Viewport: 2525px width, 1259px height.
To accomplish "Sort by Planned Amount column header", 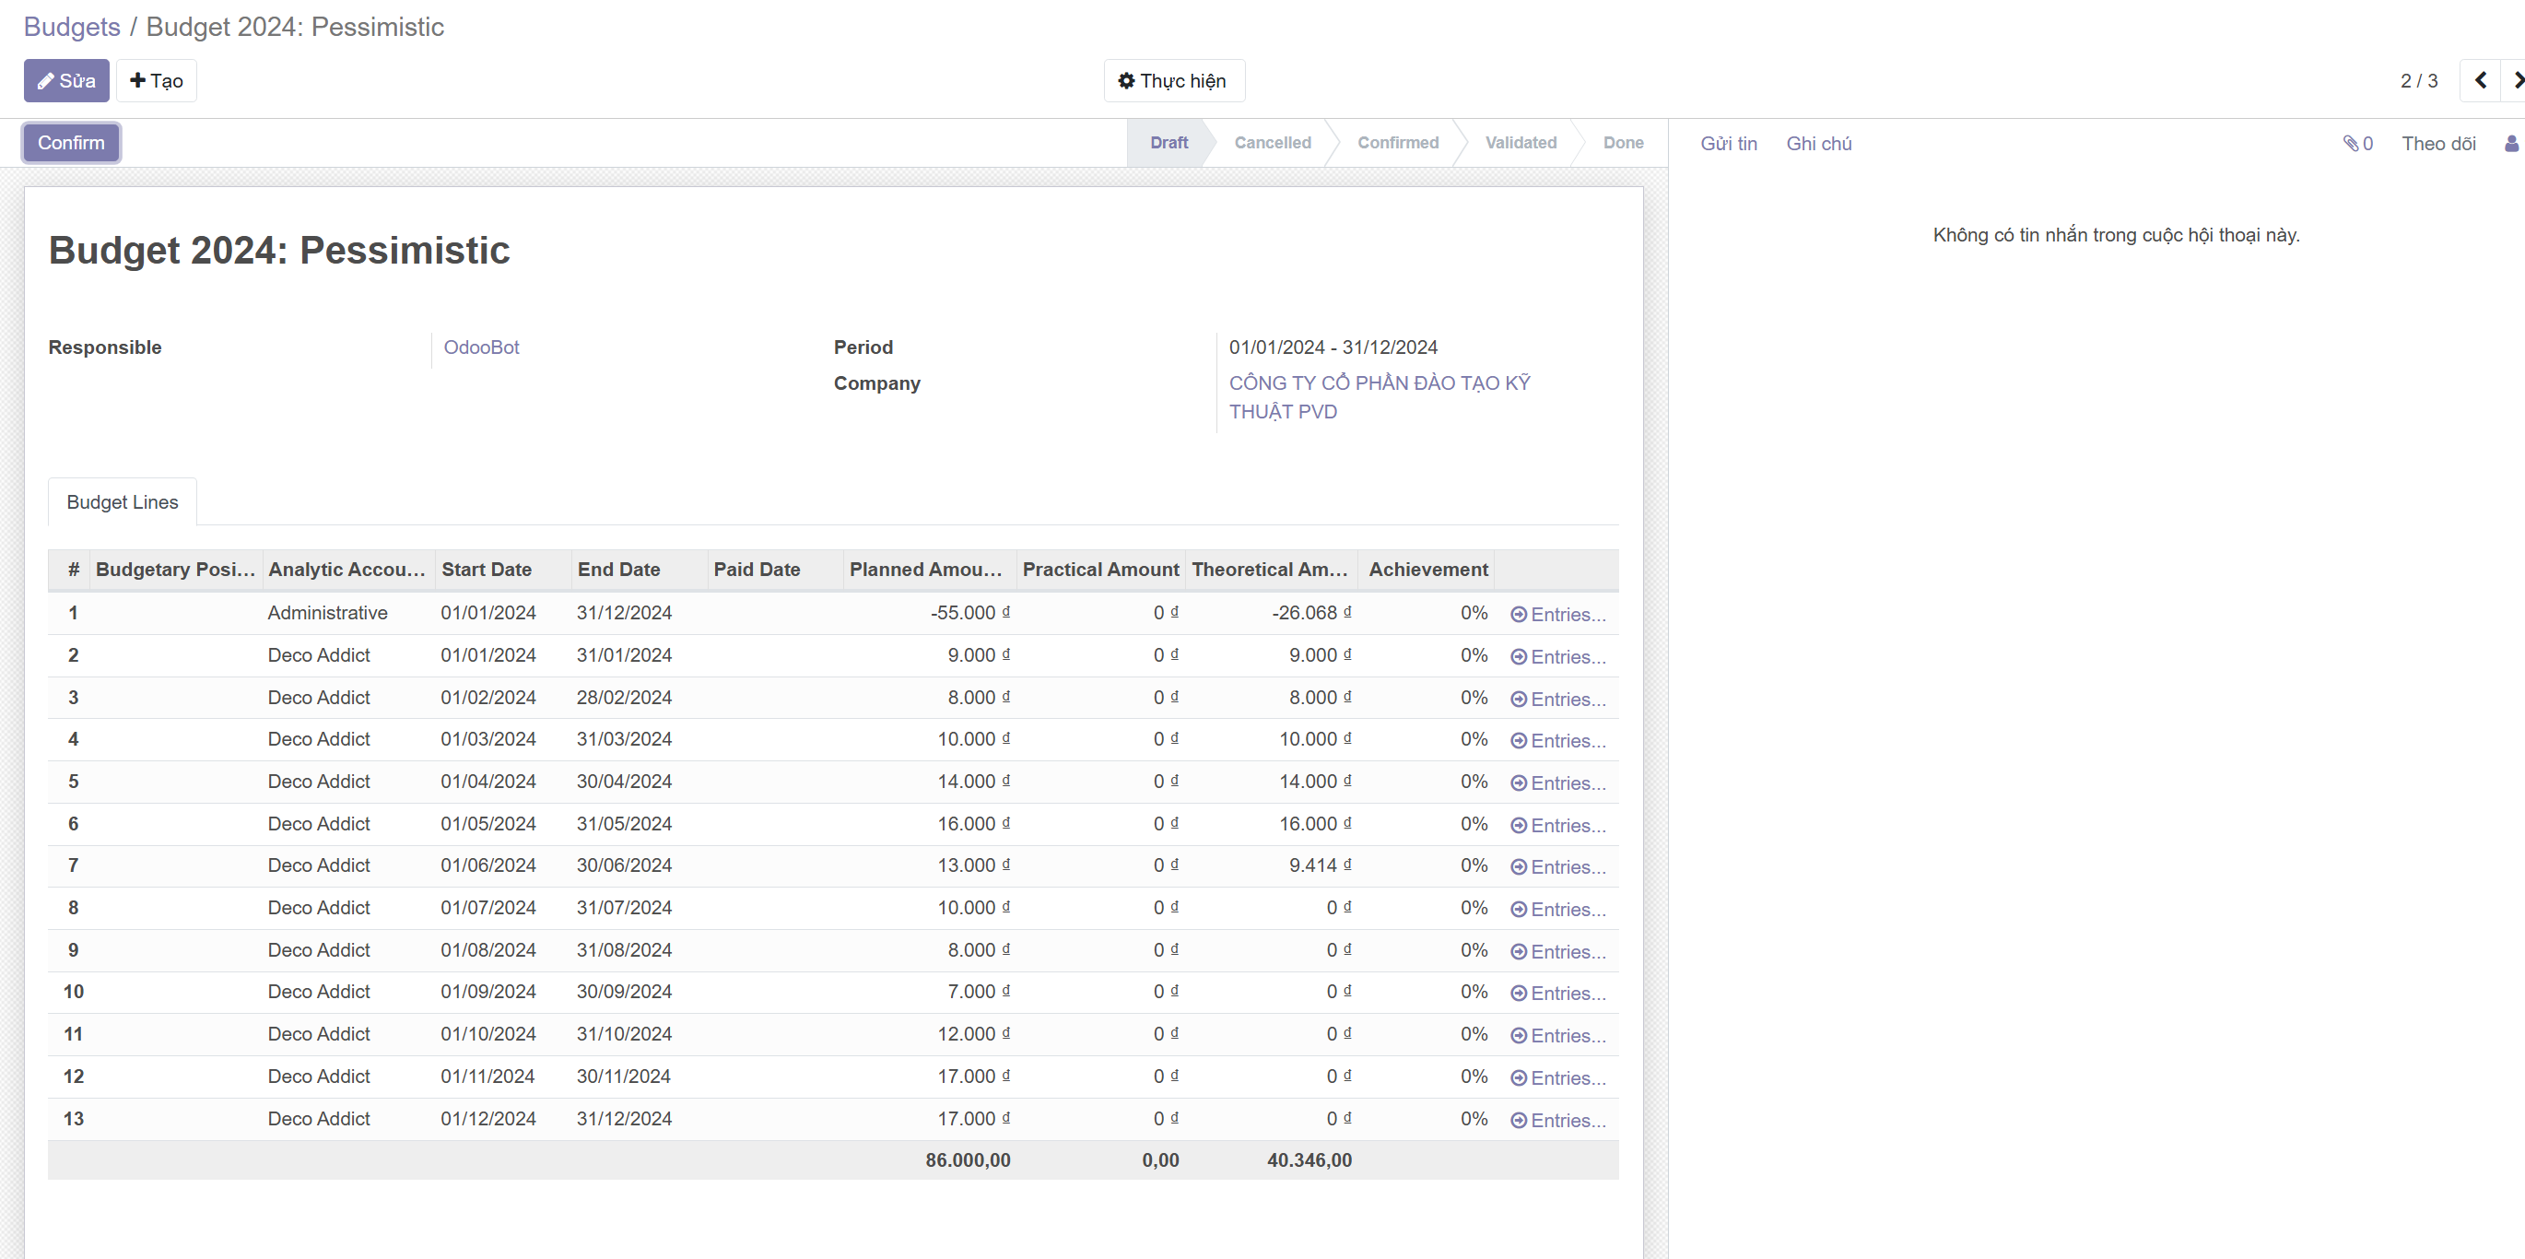I will (924, 570).
